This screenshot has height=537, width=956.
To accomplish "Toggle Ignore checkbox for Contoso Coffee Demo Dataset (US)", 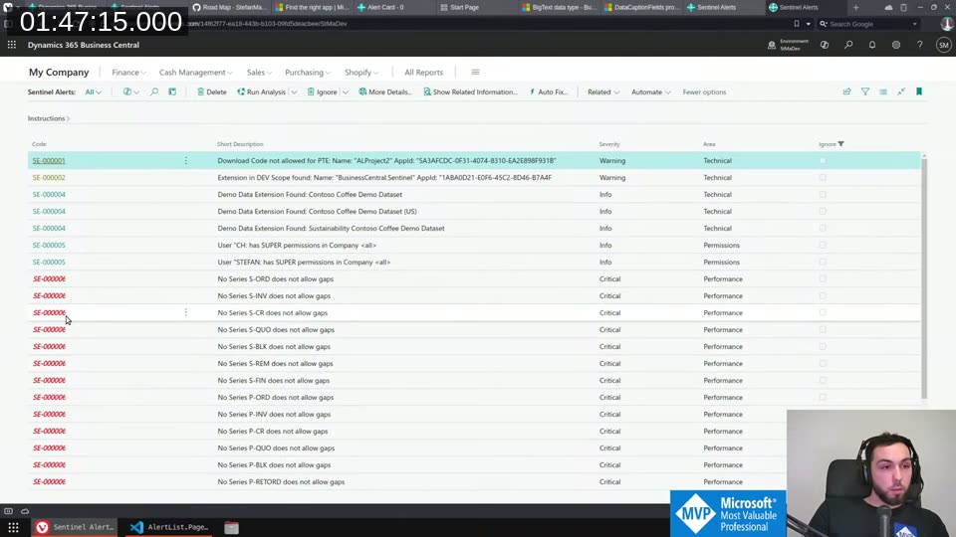I will [823, 211].
